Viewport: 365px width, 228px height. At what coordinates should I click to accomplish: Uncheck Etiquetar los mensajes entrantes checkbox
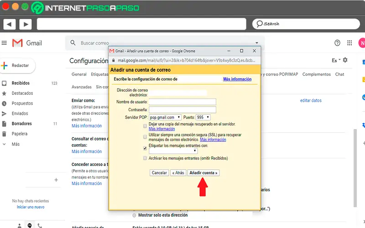coord(145,148)
